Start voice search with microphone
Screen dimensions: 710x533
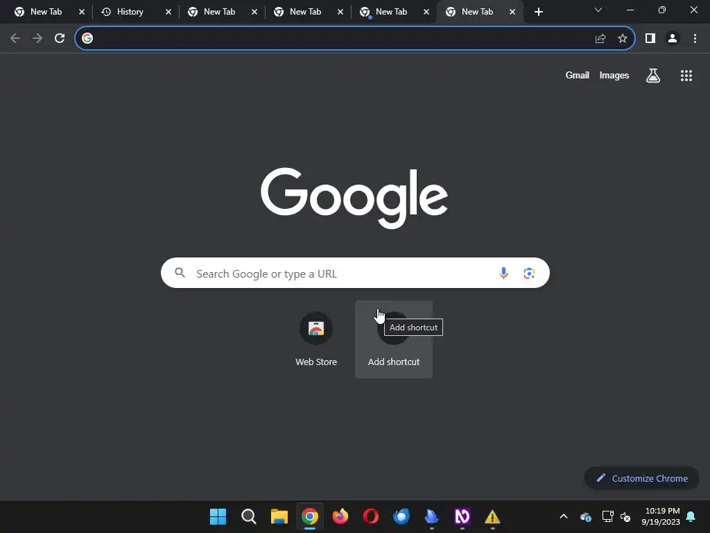[x=503, y=273]
